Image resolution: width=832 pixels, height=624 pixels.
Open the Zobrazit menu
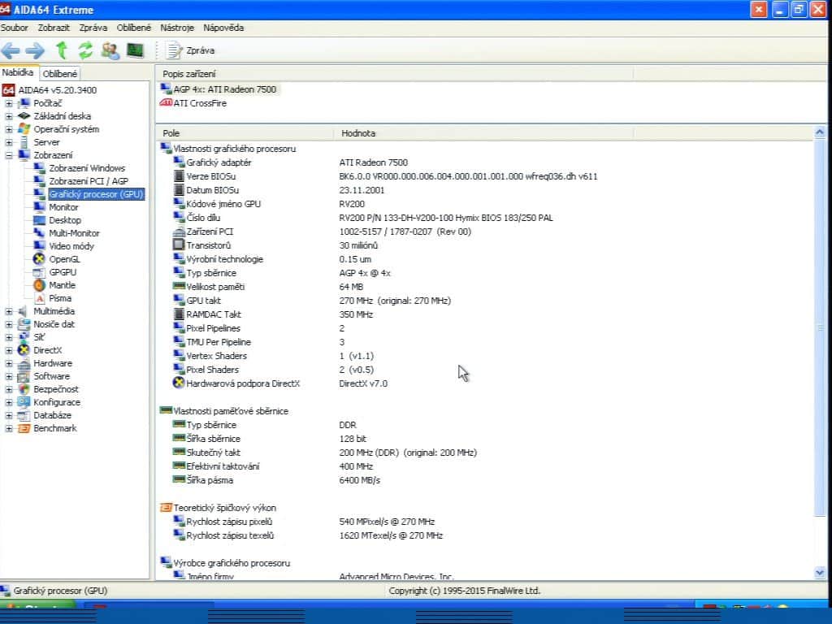(54, 28)
